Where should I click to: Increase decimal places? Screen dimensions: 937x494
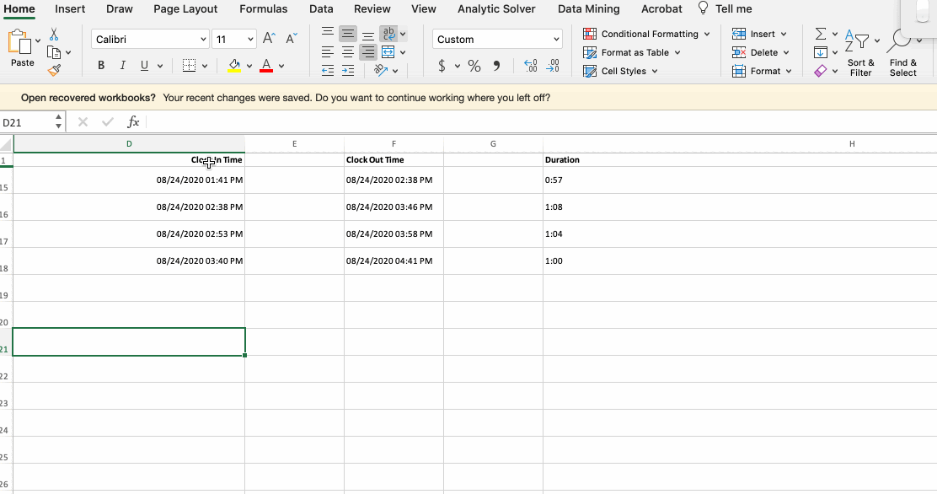tap(531, 64)
